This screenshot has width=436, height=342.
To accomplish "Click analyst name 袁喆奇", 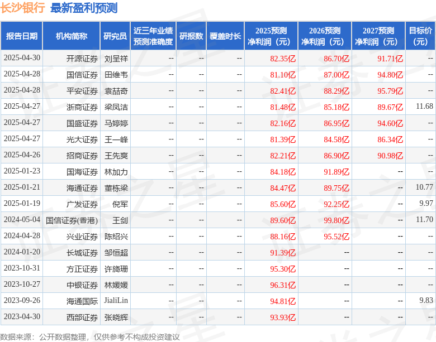I will [x=116, y=91].
